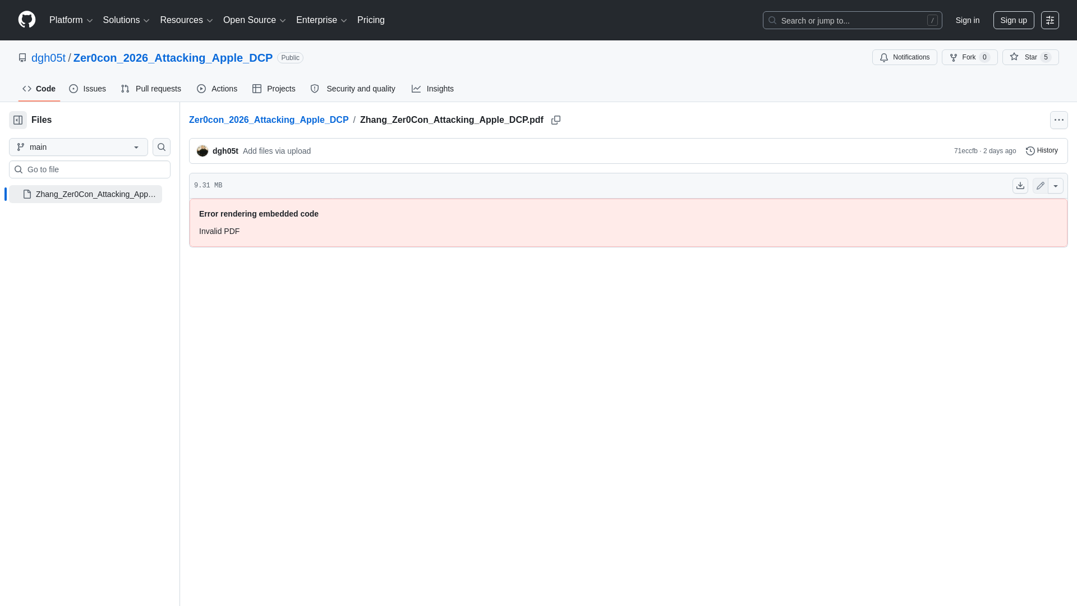Open the file search magnifier button
The height and width of the screenshot is (606, 1077).
point(162,147)
